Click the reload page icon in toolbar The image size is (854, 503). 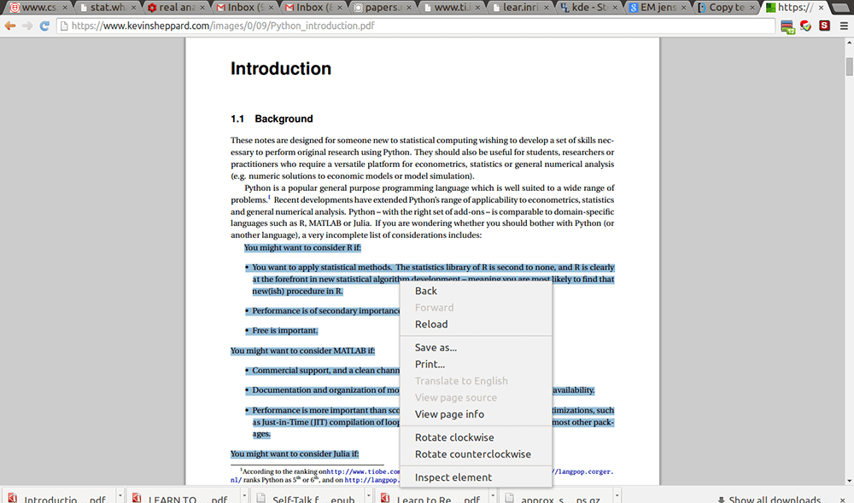(x=44, y=26)
